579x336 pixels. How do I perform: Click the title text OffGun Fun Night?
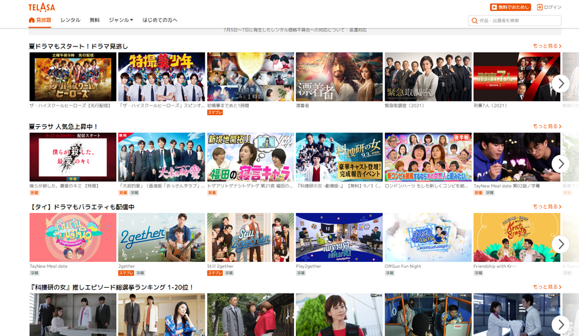pos(403,266)
